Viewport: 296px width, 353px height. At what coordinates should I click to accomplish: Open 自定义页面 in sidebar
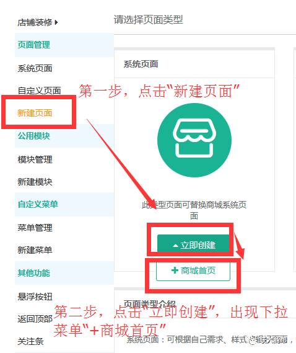point(40,91)
